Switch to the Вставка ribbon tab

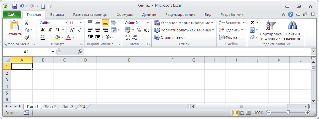pyautogui.click(x=57, y=15)
